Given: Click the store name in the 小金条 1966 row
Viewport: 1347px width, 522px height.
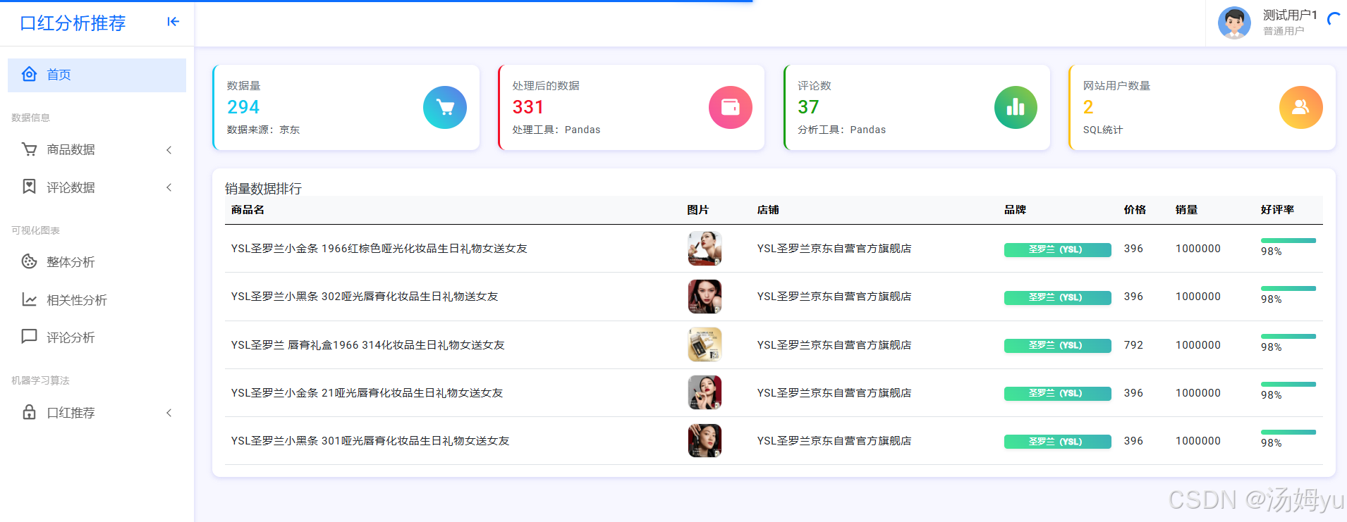Looking at the screenshot, I should 834,249.
